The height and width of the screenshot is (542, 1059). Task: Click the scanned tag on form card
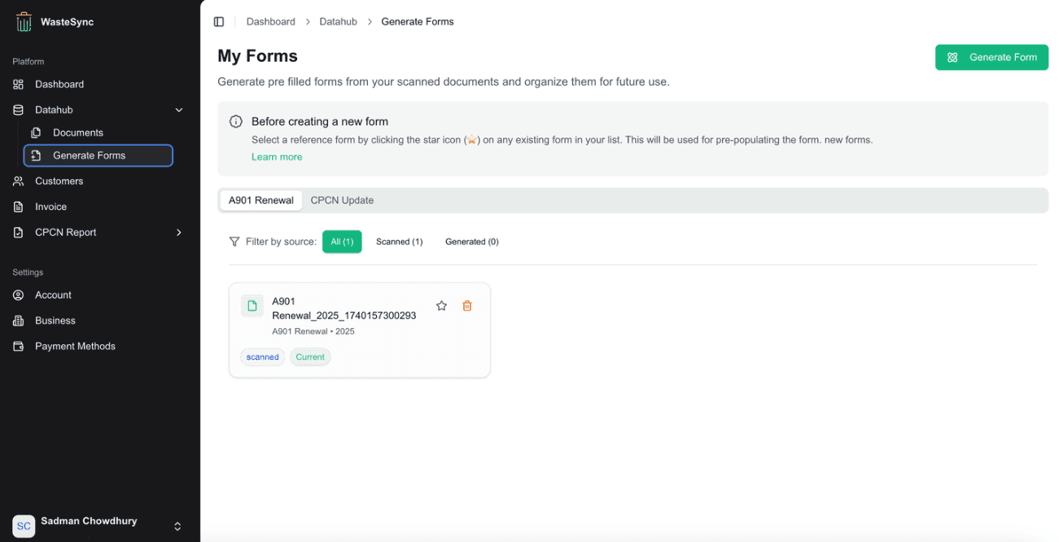263,357
